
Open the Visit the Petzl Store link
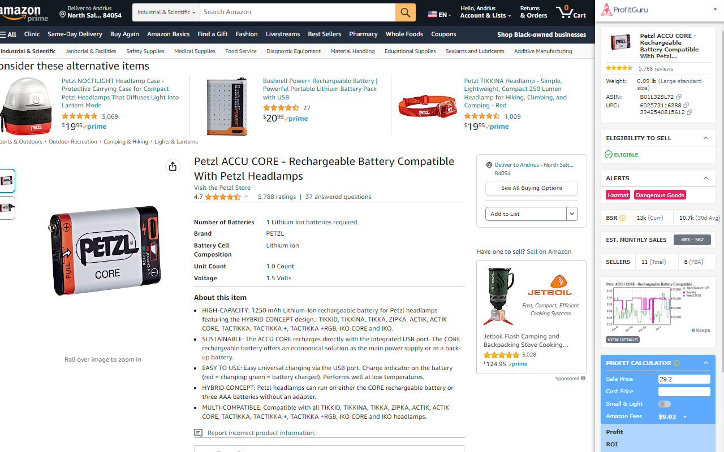(x=222, y=188)
